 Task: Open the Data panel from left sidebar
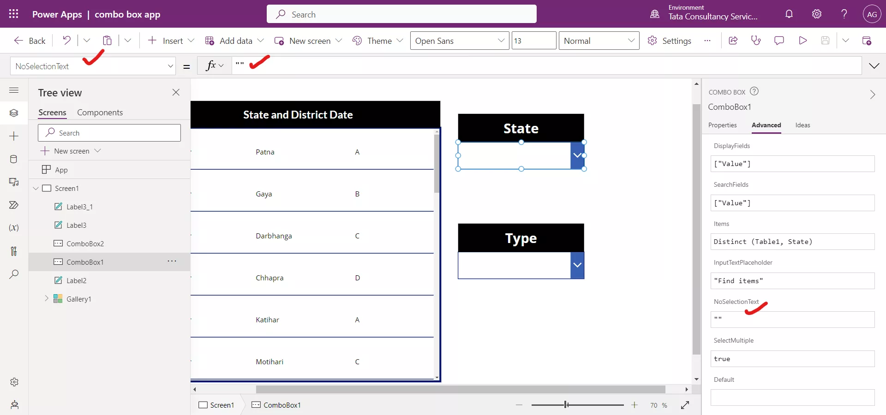point(14,159)
